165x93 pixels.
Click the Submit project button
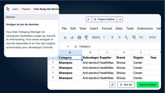coord(148,85)
